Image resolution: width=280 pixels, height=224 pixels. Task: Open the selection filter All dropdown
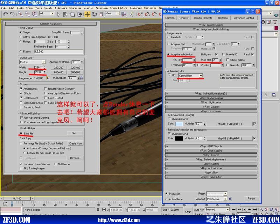click(47, 13)
